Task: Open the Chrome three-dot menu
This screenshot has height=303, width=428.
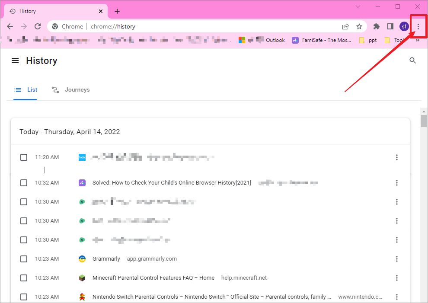Action: pos(418,26)
